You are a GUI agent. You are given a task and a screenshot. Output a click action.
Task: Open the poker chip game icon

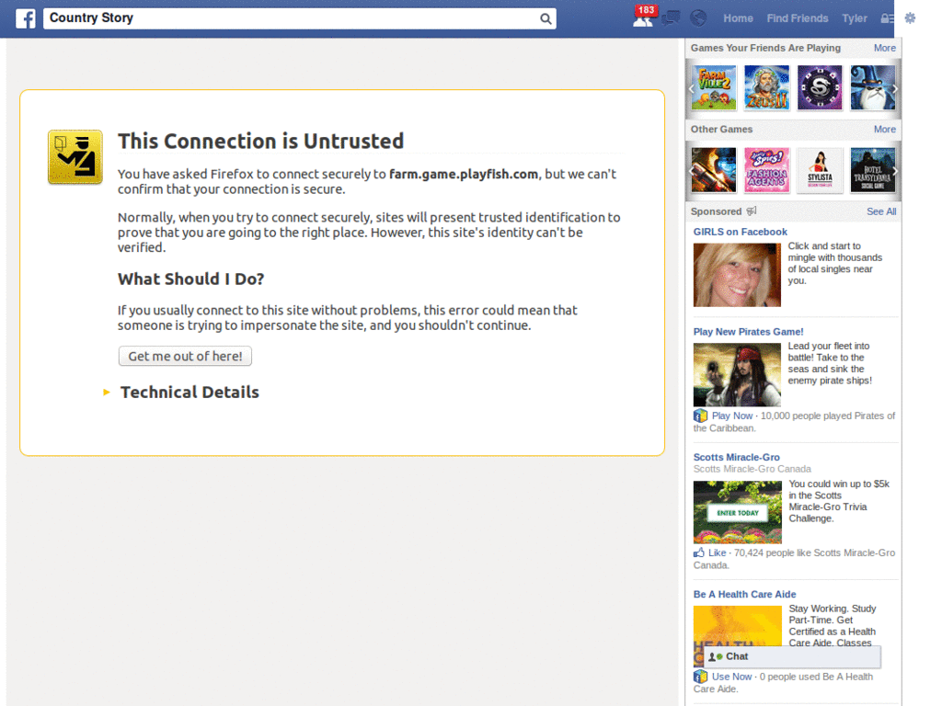coord(820,87)
